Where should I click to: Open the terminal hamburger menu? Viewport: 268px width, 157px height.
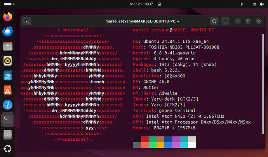point(225,21)
